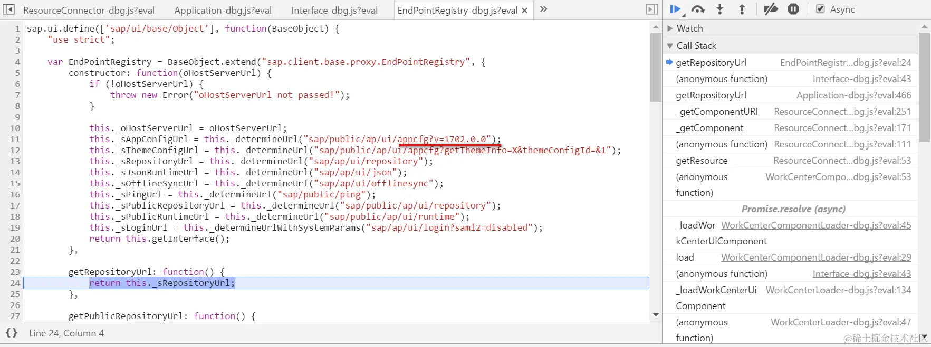Step into next function call
931x347 pixels.
(x=720, y=9)
